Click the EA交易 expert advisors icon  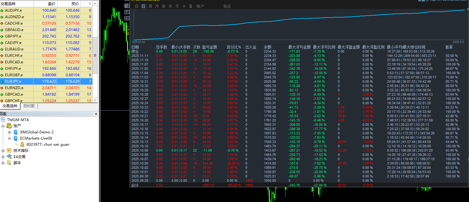pos(9,156)
